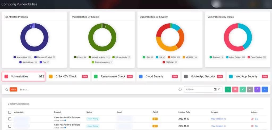Toggle Microsoft IIS httpd legend entry
The image size is (272, 130).
(x=45, y=57)
